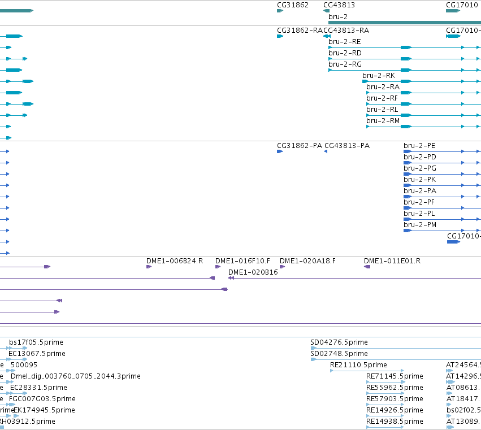Viewport: 481px width, 430px height.
Task: Select transcript CG31862-RA
Action: (300, 31)
